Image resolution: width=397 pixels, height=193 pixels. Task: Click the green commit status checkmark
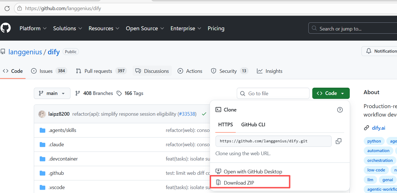(x=204, y=114)
